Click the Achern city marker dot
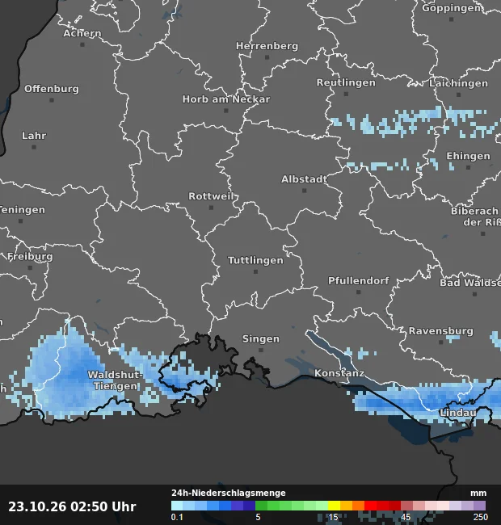Screen dimensions: 501x525 82,44
